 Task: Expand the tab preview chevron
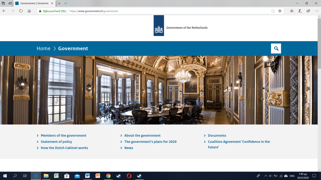[x=66, y=3]
